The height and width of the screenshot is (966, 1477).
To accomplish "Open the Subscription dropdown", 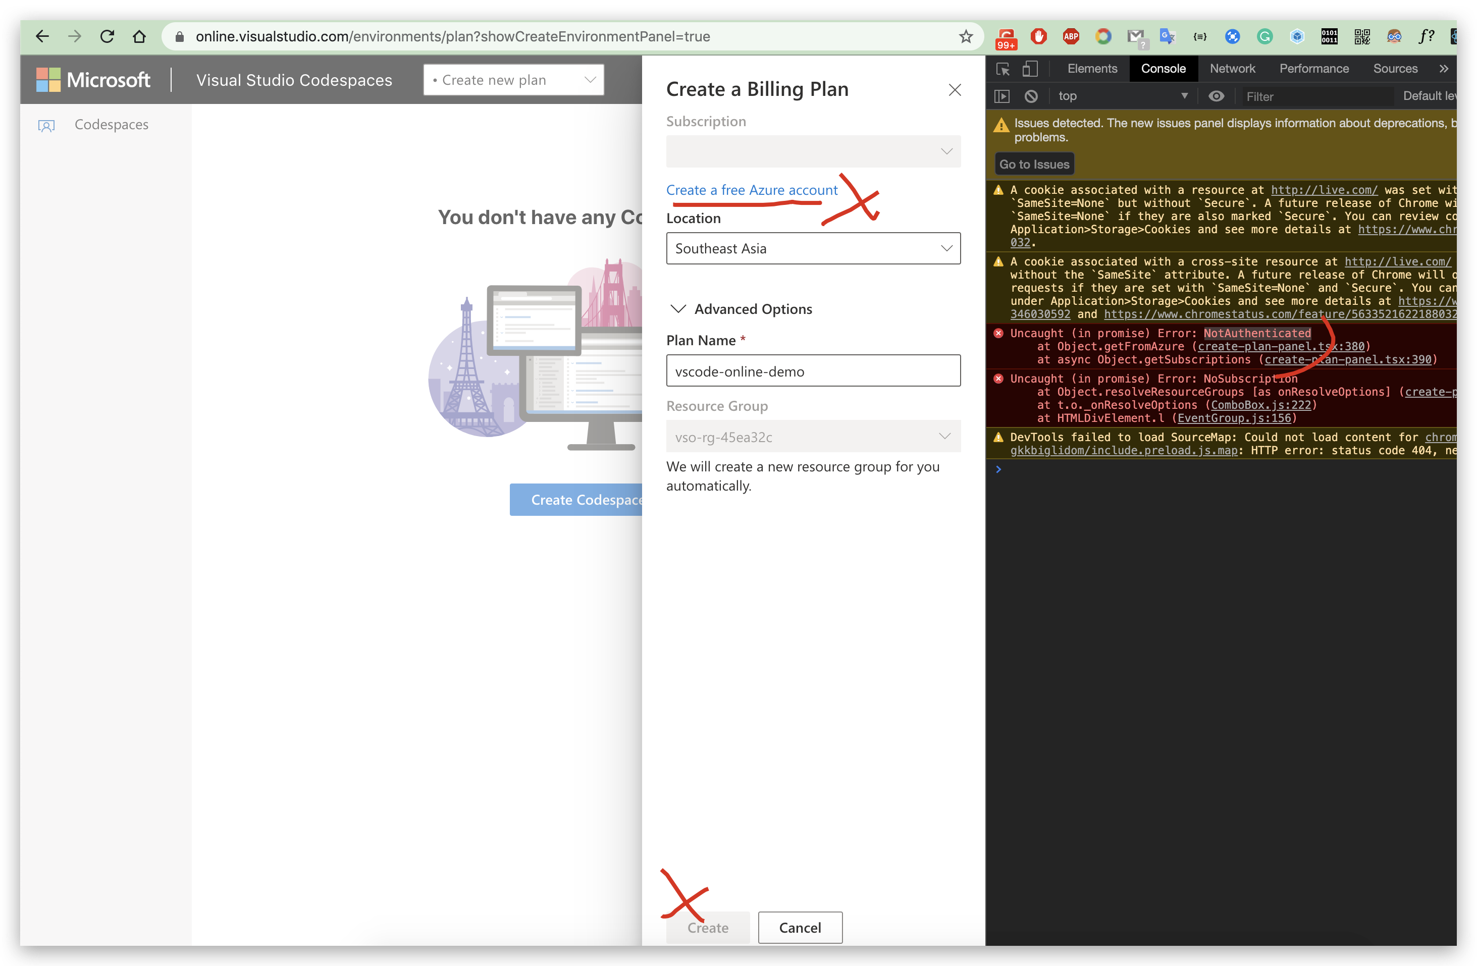I will click(813, 151).
